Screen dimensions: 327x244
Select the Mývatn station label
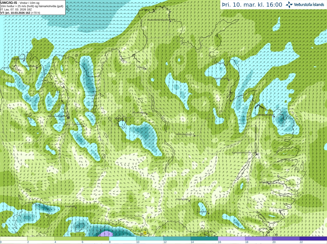119,118
